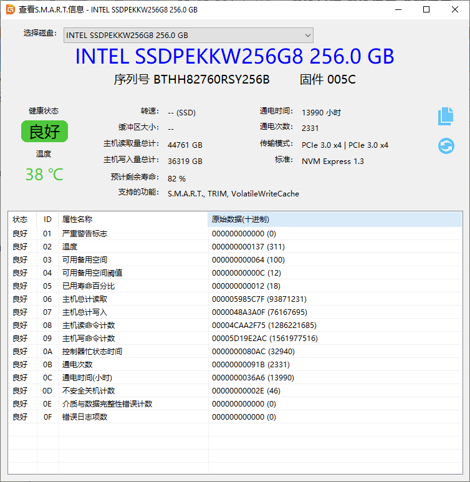Select the 已用寿命百分比 row
Image resolution: width=470 pixels, height=482 pixels.
[x=235, y=286]
